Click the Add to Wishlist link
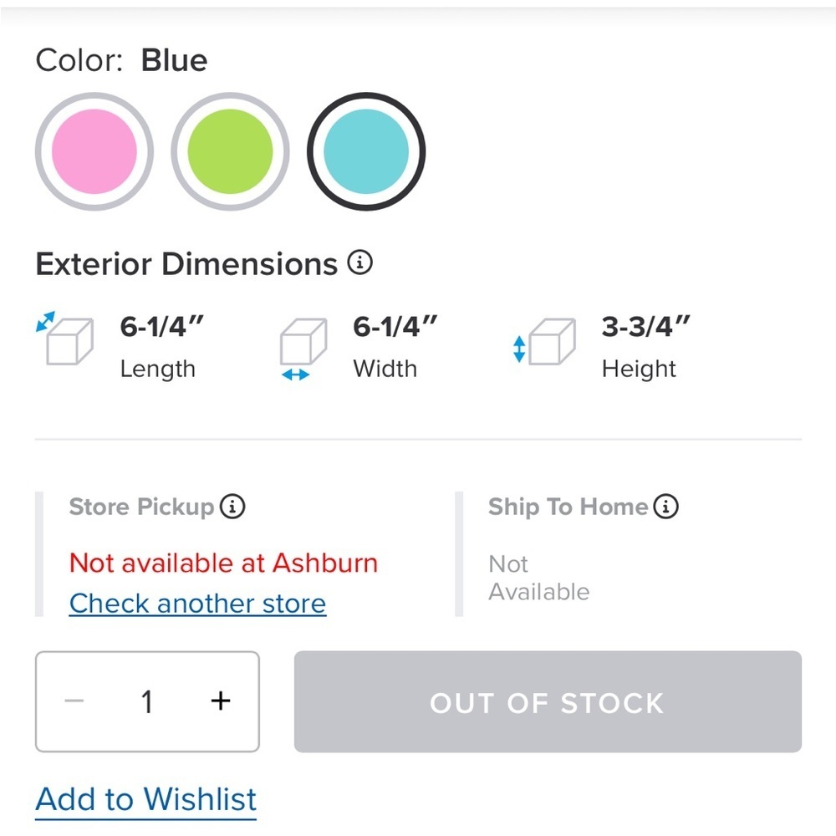Screen dimensions: 836x836 [146, 799]
